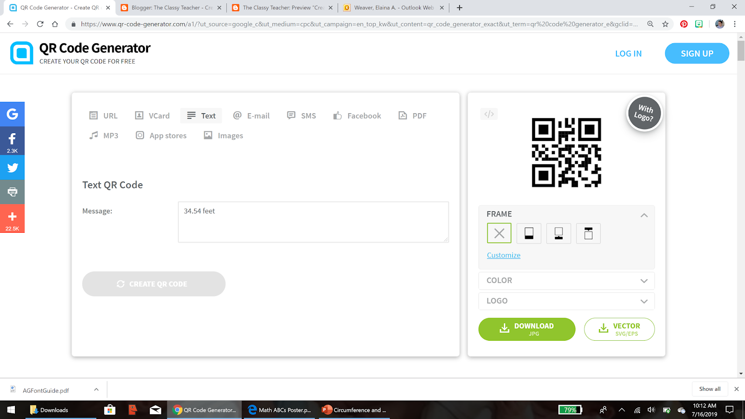Open the Chrome three-dot menu
This screenshot has height=419, width=745.
pos(735,24)
